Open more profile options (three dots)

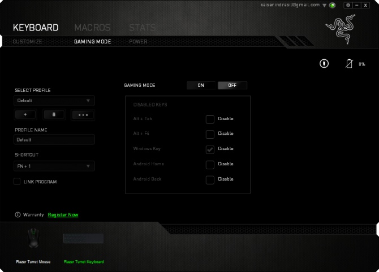click(x=83, y=115)
